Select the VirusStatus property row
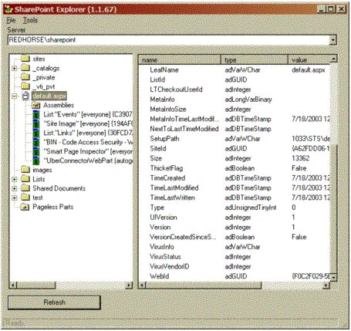The width and height of the screenshot is (351, 331). 235,257
